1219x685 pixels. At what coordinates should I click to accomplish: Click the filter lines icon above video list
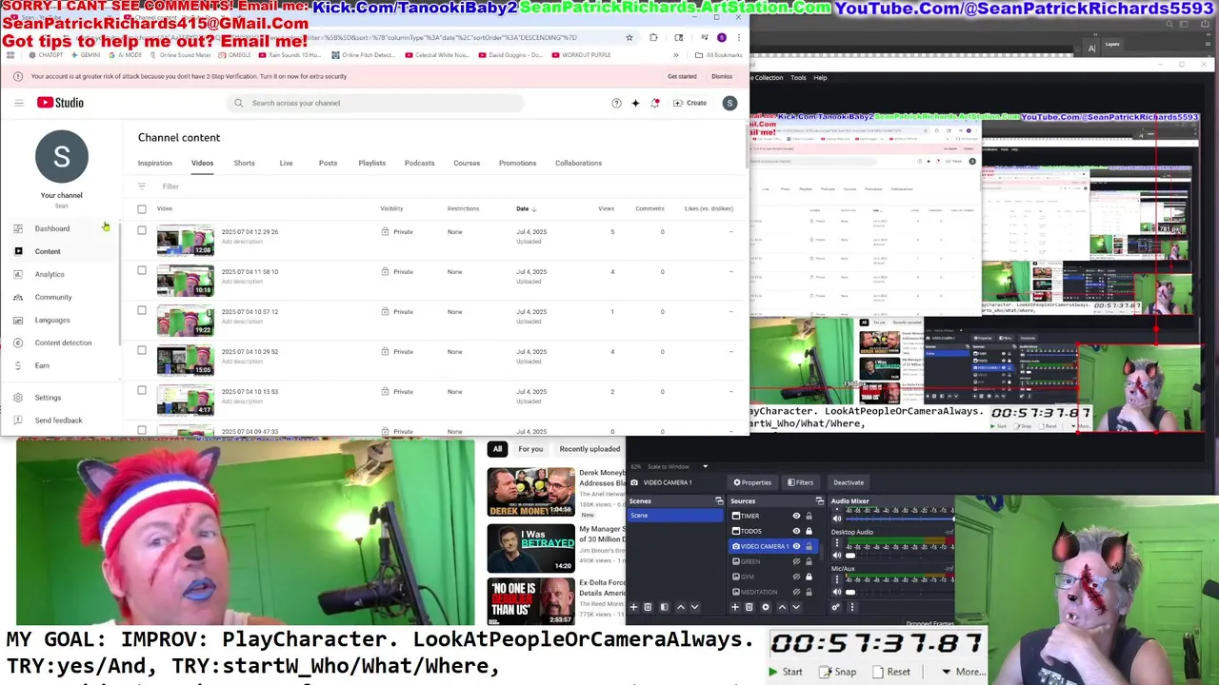(142, 186)
